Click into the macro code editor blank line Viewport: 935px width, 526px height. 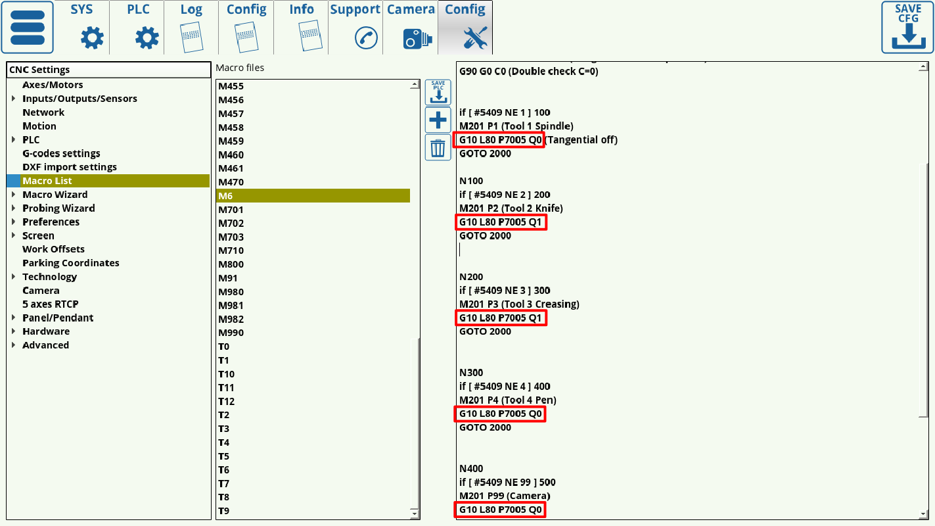591,249
